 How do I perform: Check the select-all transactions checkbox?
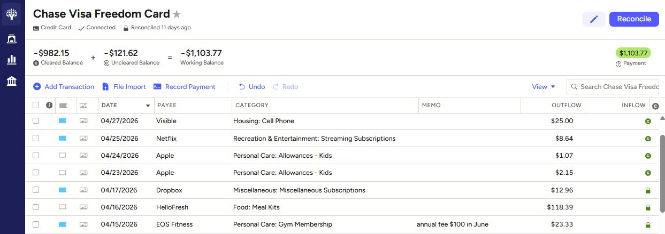point(36,105)
